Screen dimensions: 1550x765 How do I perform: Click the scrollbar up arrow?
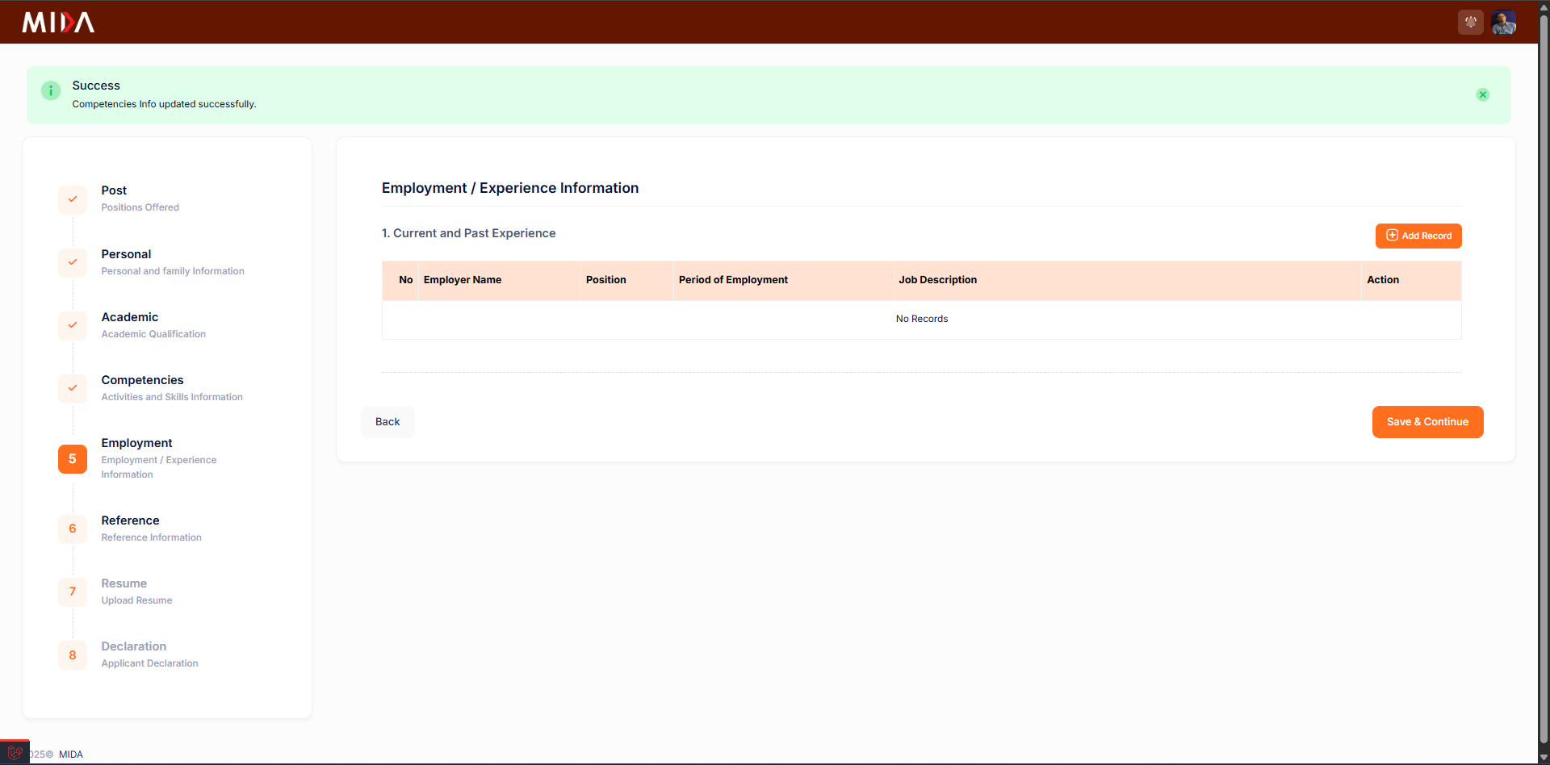[x=1544, y=6]
